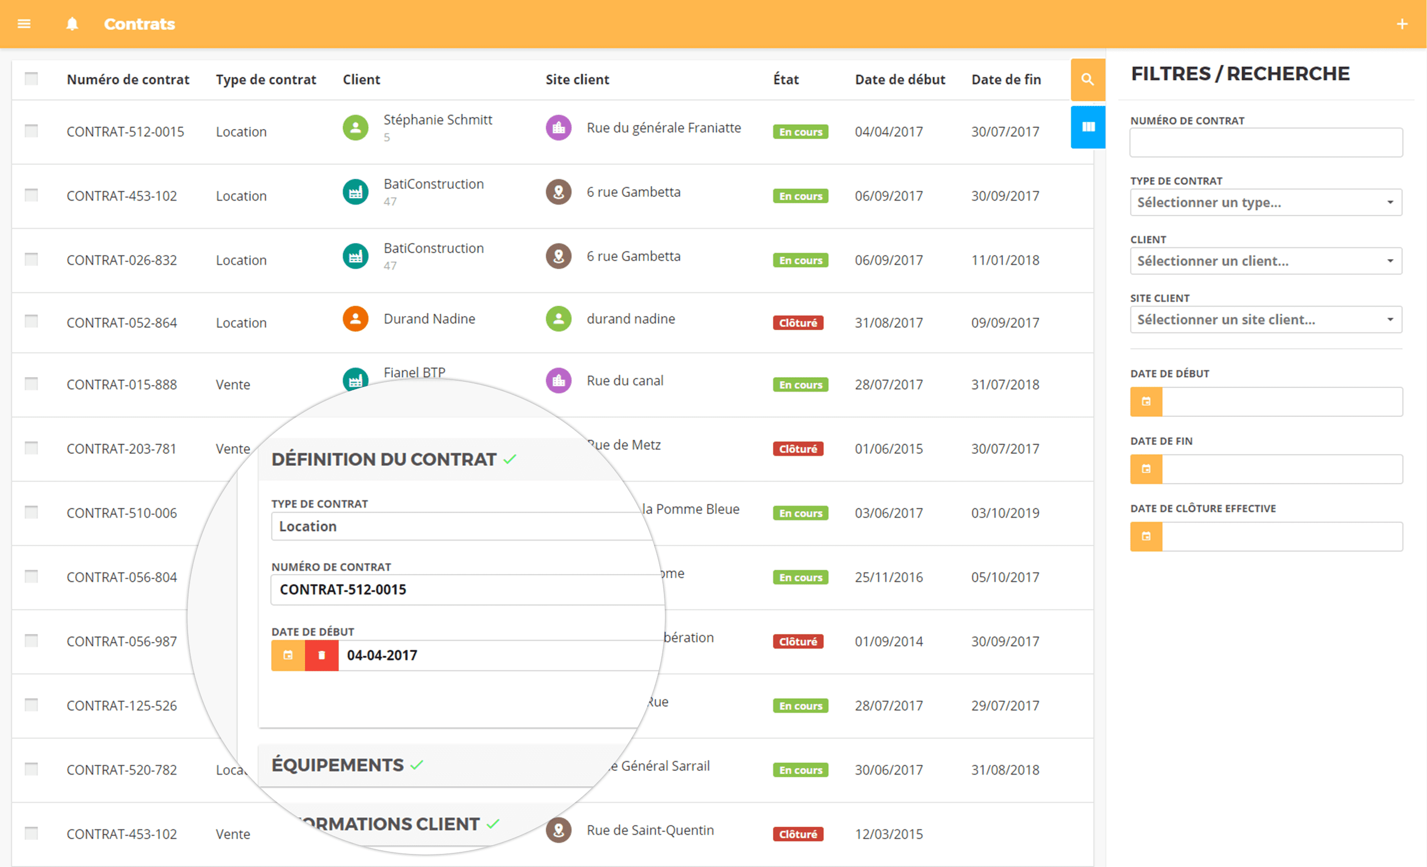Click pin icon beside Rue de Saint-Quentin
The height and width of the screenshot is (867, 1427).
[x=558, y=830]
